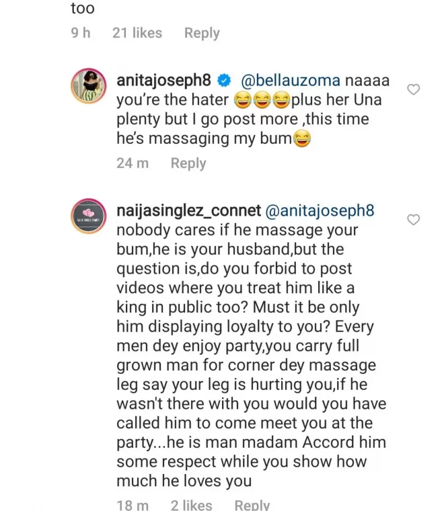The width and height of the screenshot is (444, 511).
Task: Click the 9 h timestamp
Action: [x=80, y=33]
